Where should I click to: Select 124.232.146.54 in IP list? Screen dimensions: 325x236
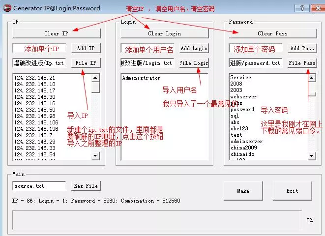click(34, 154)
